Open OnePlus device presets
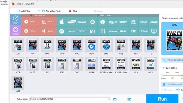Screen dimensions: 183x103 (x=103, y=31)
